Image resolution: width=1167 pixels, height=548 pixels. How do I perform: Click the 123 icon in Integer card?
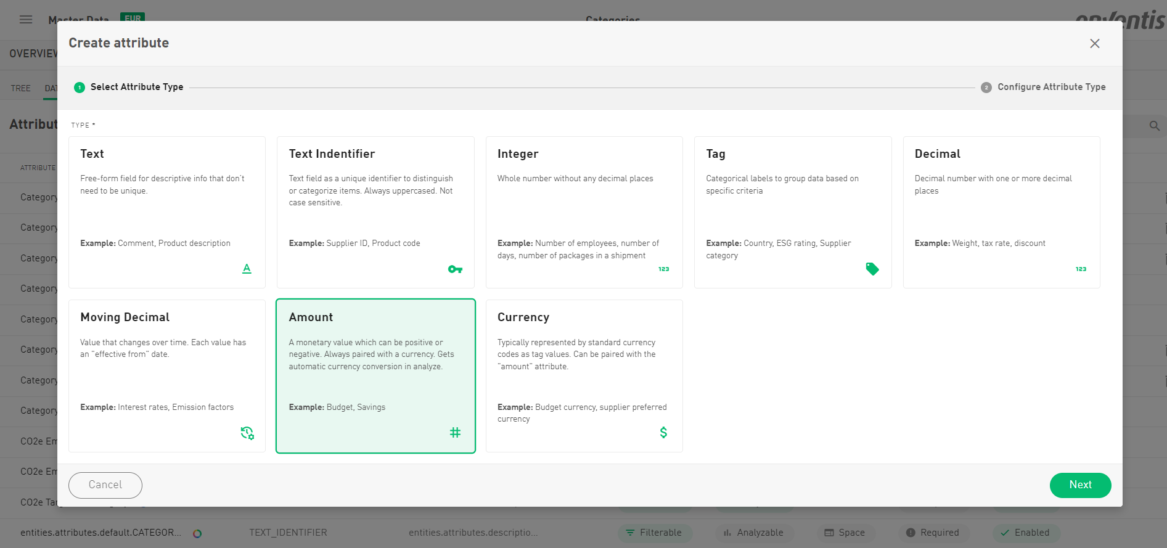coord(663,269)
